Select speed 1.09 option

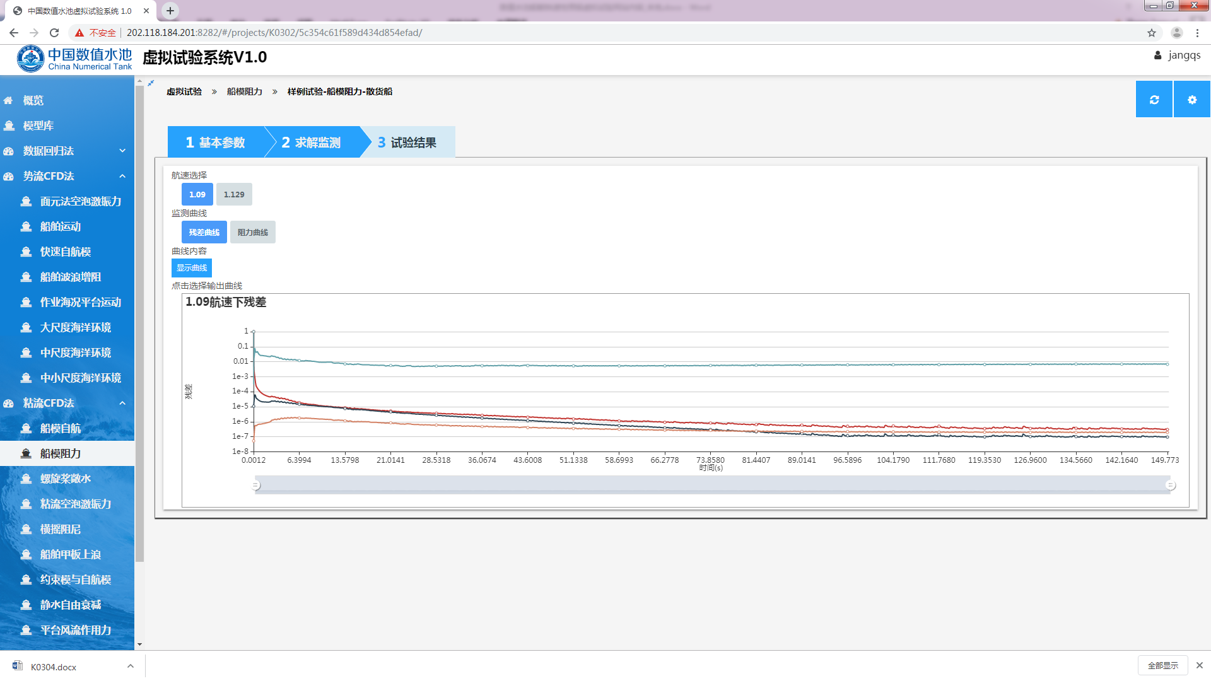pos(197,194)
